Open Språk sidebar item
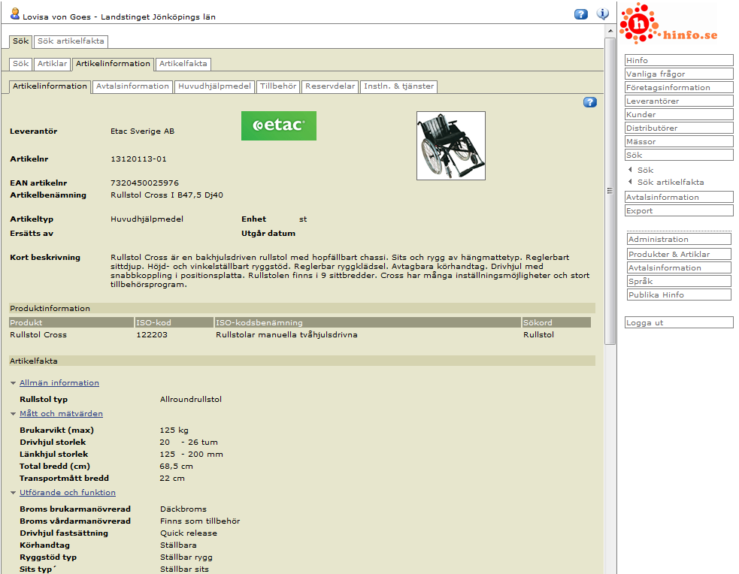 tap(679, 281)
